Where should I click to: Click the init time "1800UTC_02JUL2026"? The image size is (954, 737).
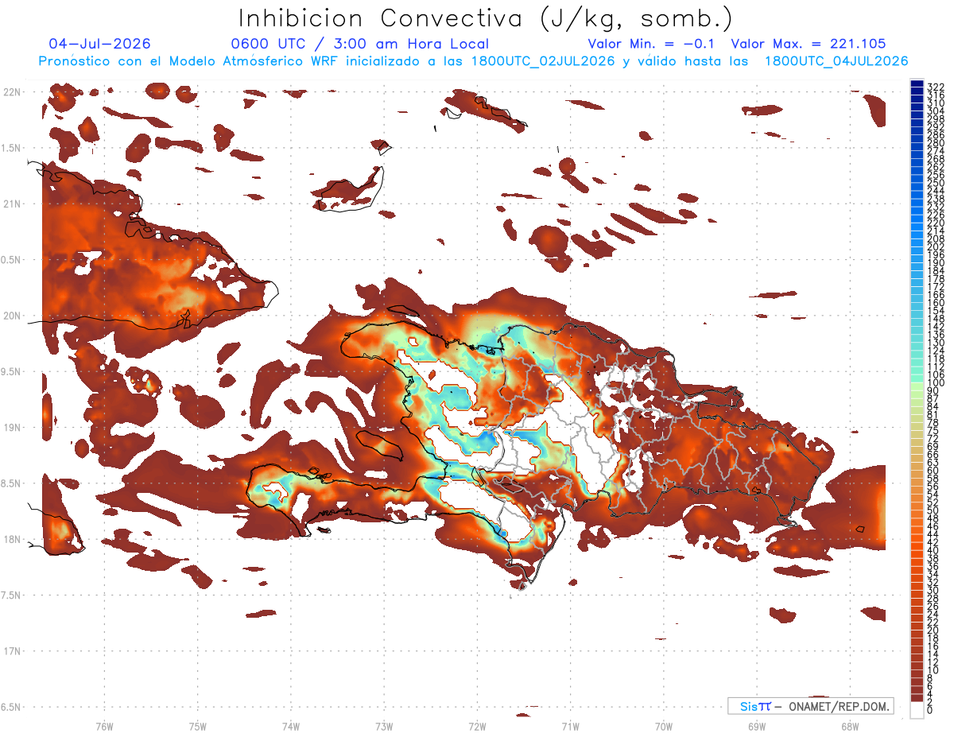pos(543,61)
